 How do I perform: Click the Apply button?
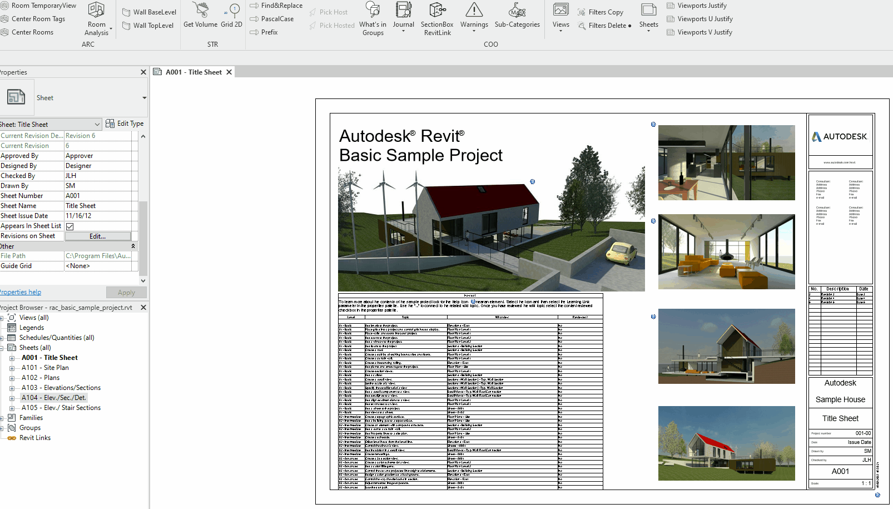click(126, 293)
